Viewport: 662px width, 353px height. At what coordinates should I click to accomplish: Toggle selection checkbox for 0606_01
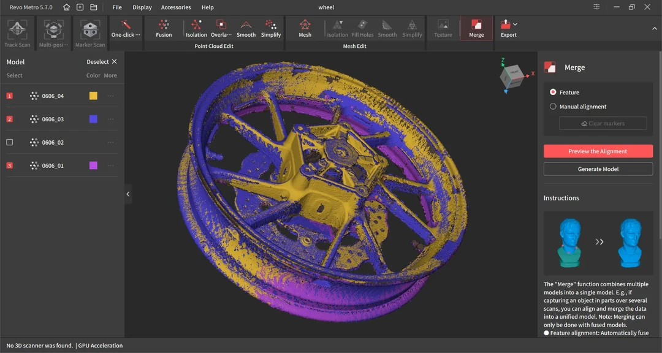click(x=10, y=165)
